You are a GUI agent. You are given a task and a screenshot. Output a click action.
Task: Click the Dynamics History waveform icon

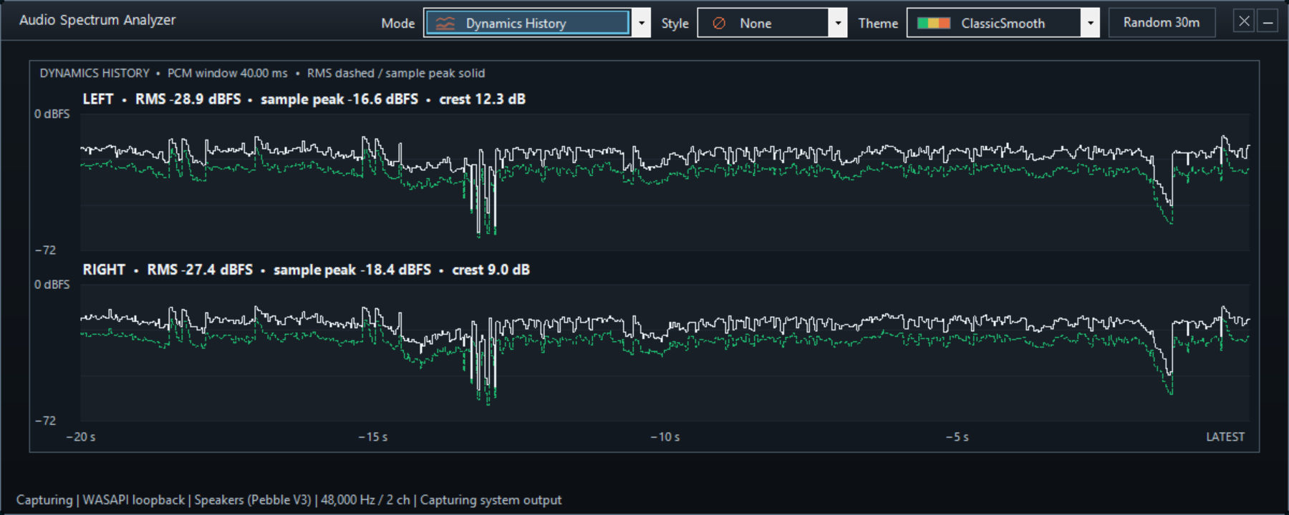coord(445,24)
